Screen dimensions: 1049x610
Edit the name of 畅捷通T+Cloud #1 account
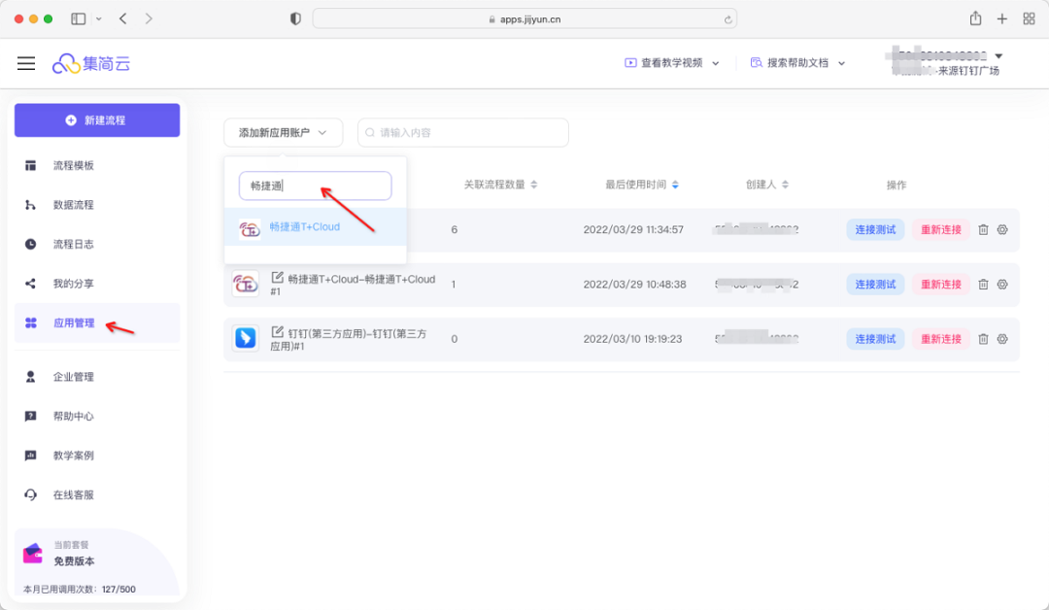277,277
